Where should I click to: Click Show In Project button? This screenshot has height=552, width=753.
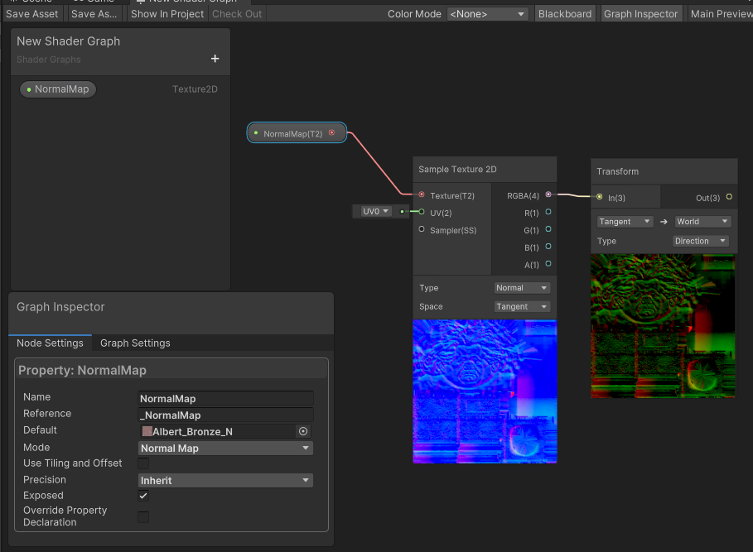[x=167, y=14]
